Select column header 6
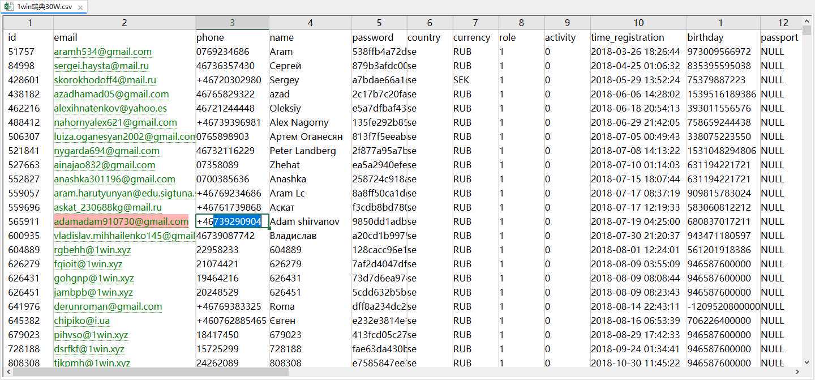 pos(430,23)
